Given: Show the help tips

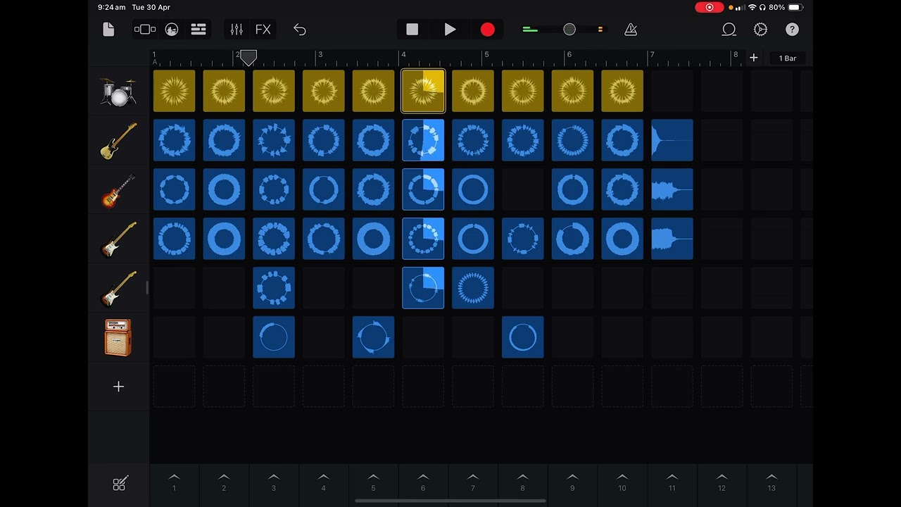Looking at the screenshot, I should click(x=792, y=30).
